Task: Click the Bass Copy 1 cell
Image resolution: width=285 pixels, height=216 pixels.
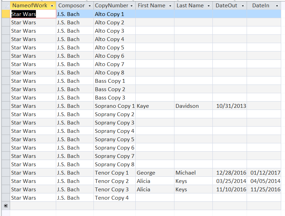Action: [114, 81]
